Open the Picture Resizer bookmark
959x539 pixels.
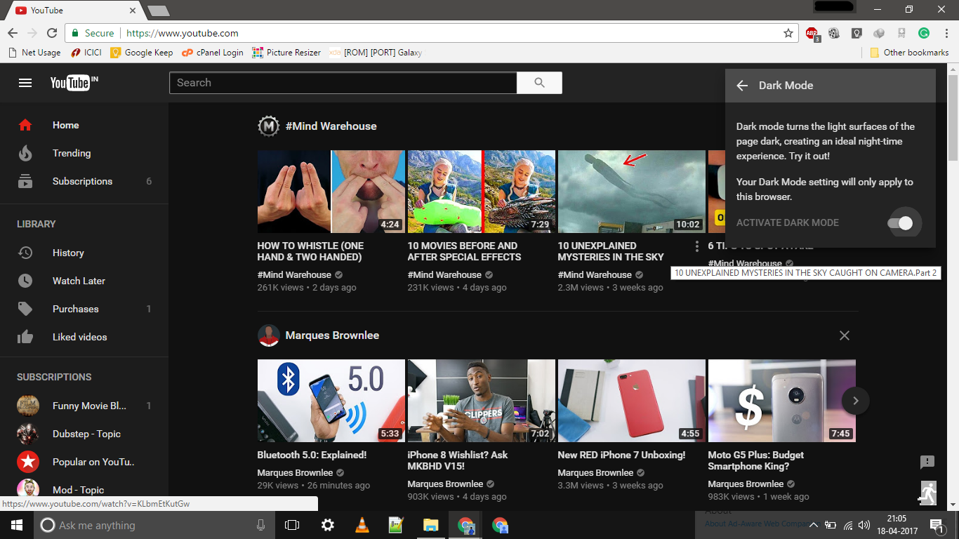point(286,53)
